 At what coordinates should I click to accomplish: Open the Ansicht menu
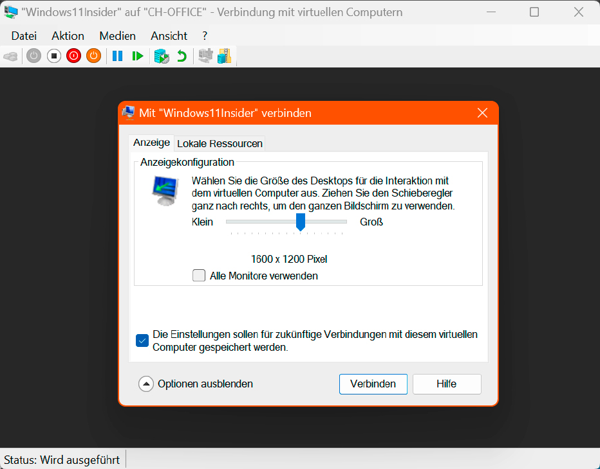point(169,36)
